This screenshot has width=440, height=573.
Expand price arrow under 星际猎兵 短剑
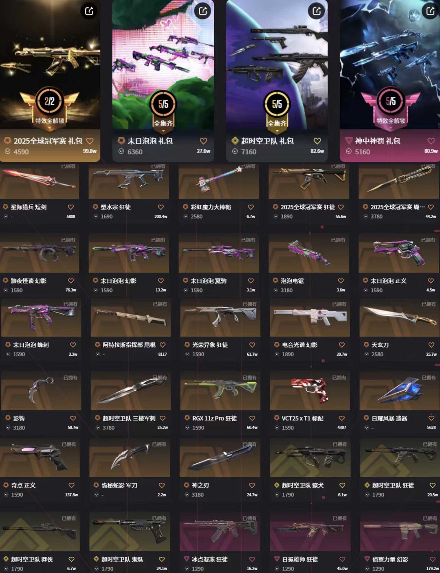click(x=6, y=217)
